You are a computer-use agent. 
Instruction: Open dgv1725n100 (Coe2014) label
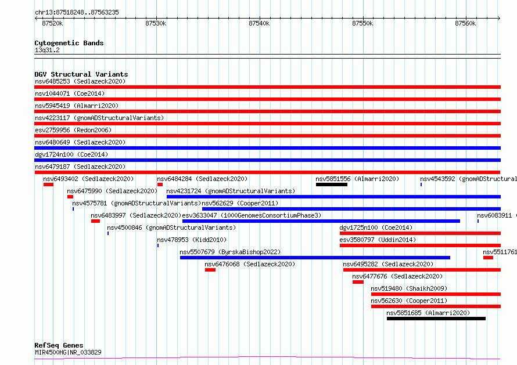(x=376, y=227)
